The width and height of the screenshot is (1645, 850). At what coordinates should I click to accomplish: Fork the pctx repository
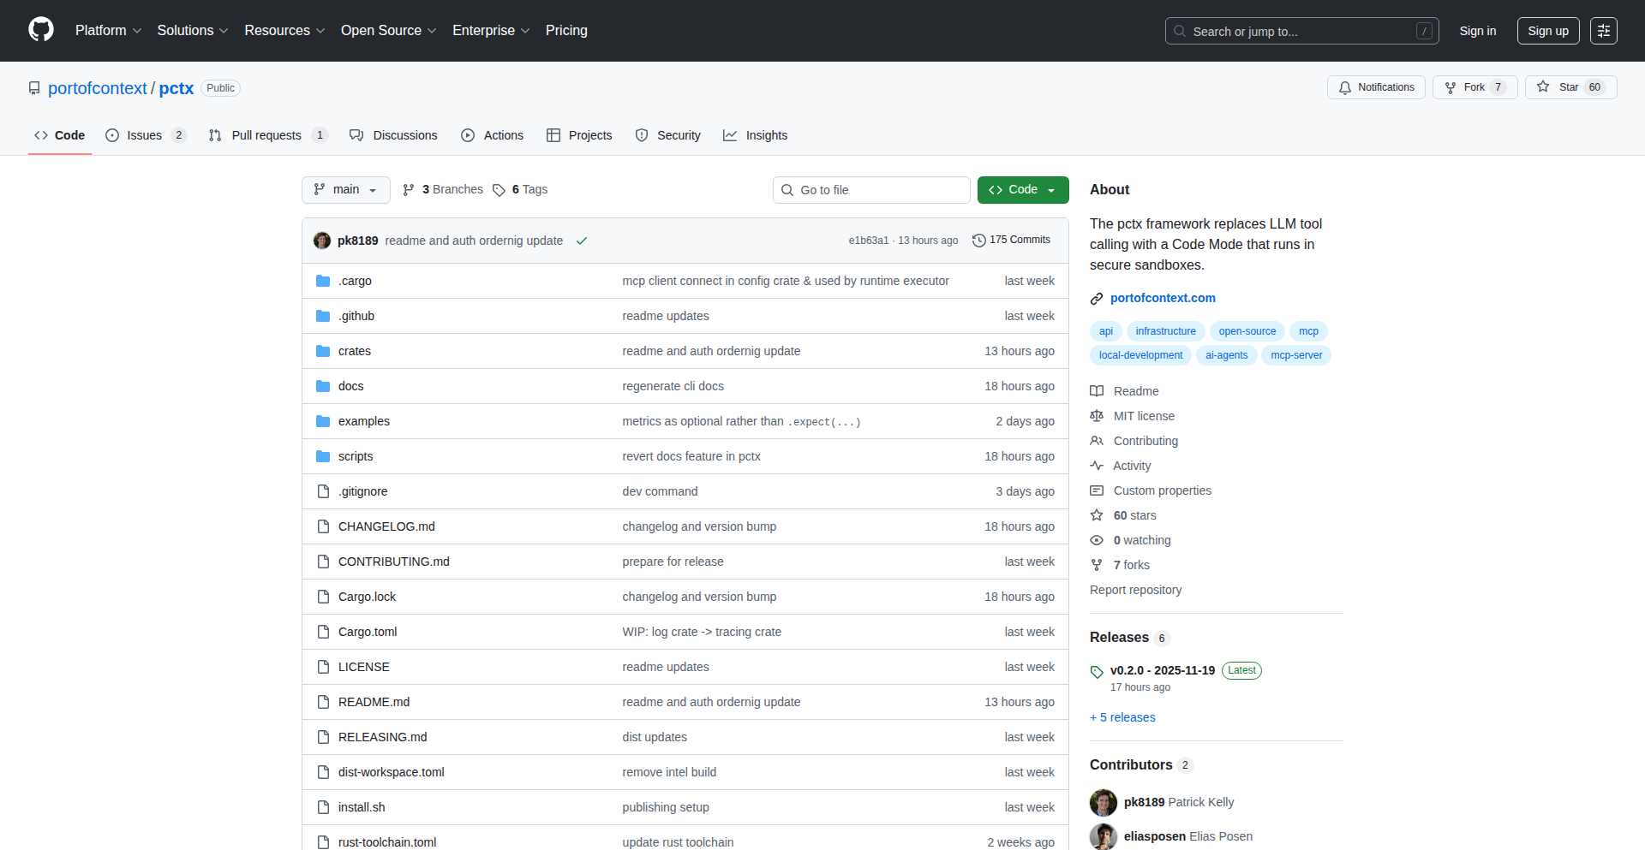(1474, 87)
